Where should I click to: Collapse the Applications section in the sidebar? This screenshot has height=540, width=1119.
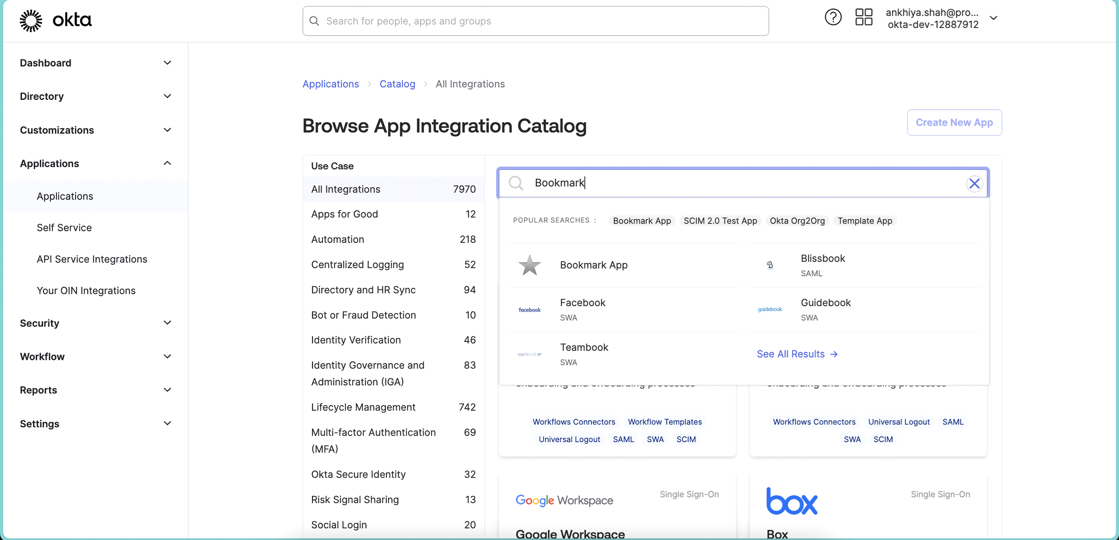click(x=167, y=163)
